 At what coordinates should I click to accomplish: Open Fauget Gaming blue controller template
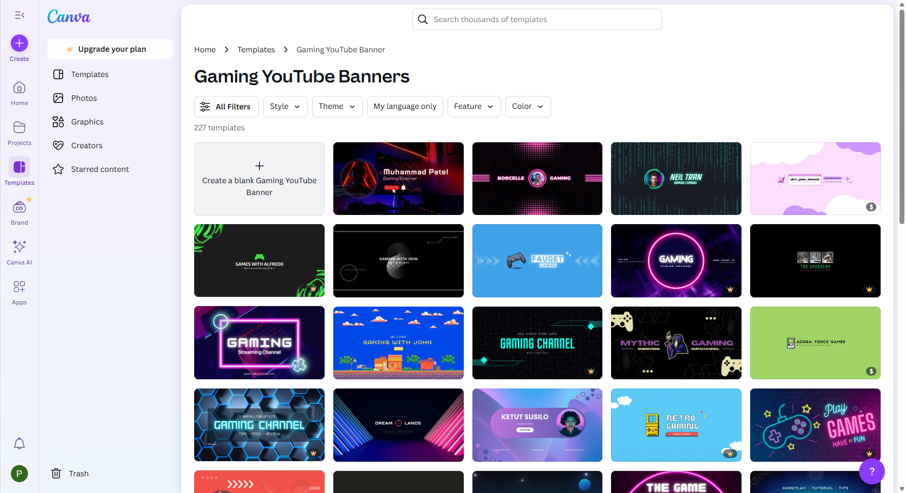[x=537, y=261]
